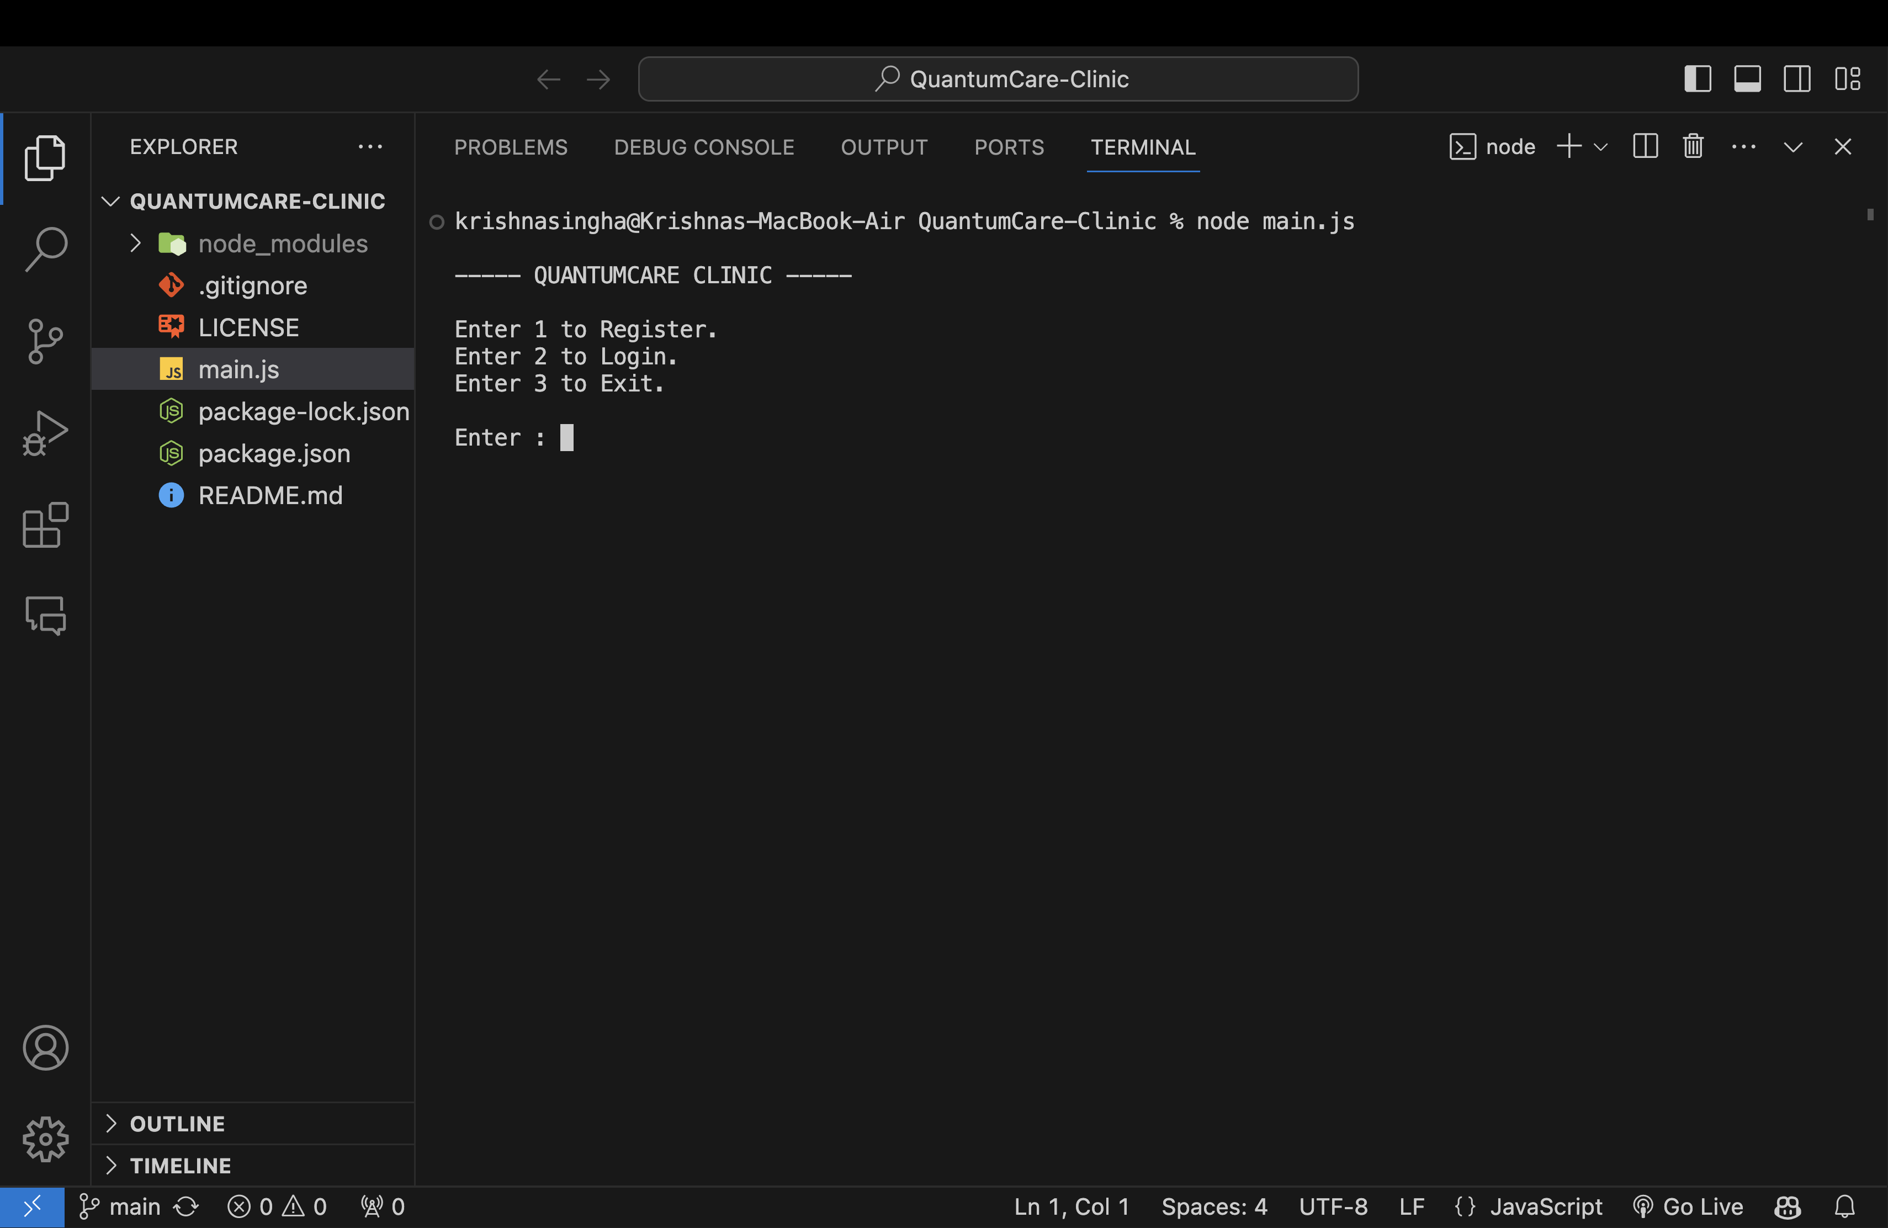Open the Extensions view
Viewport: 1888px width, 1228px height.
coord(45,525)
